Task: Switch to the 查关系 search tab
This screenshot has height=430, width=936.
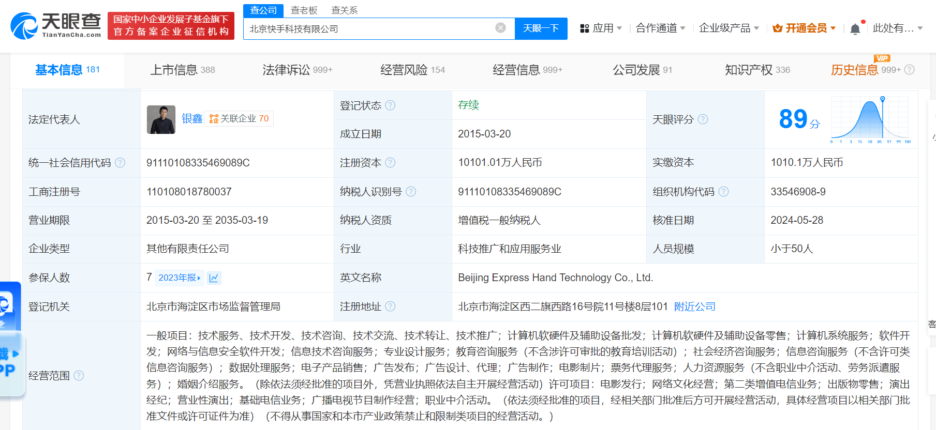Action: [344, 10]
